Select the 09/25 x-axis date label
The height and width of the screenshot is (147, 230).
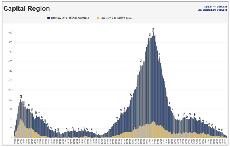click(99, 142)
